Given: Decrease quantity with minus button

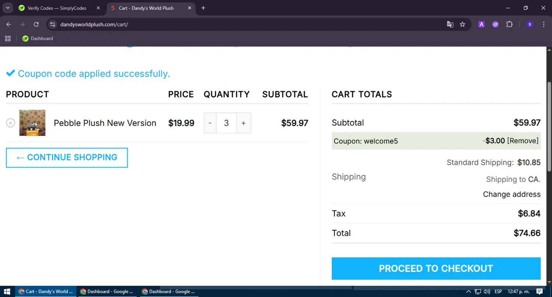Looking at the screenshot, I should [210, 123].
